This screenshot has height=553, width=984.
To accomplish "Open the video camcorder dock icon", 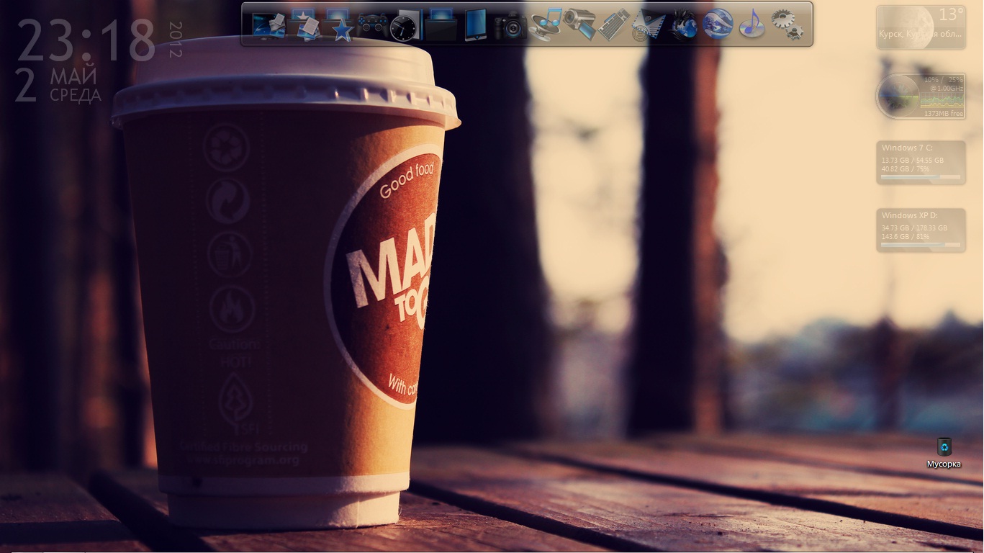I will (x=579, y=24).
